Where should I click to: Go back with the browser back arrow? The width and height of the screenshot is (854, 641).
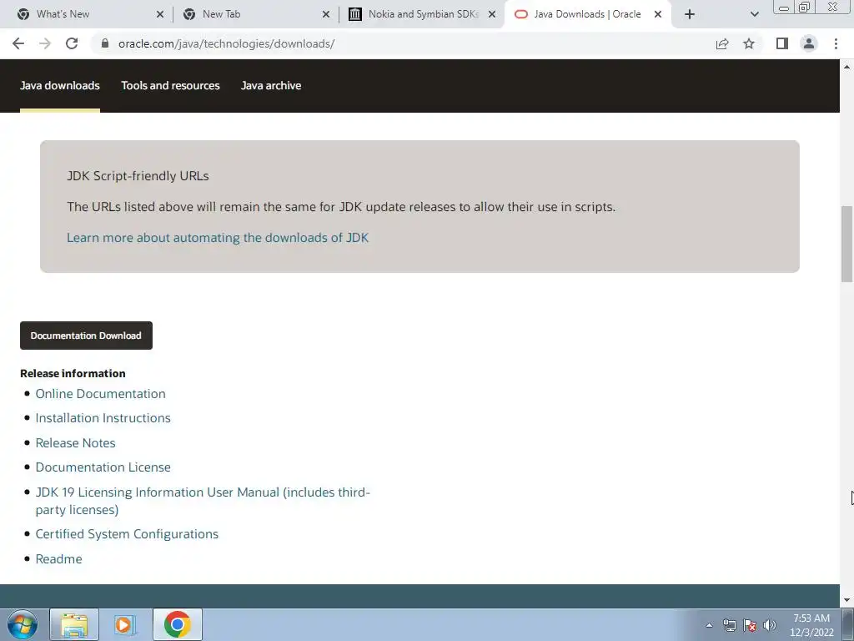point(18,43)
